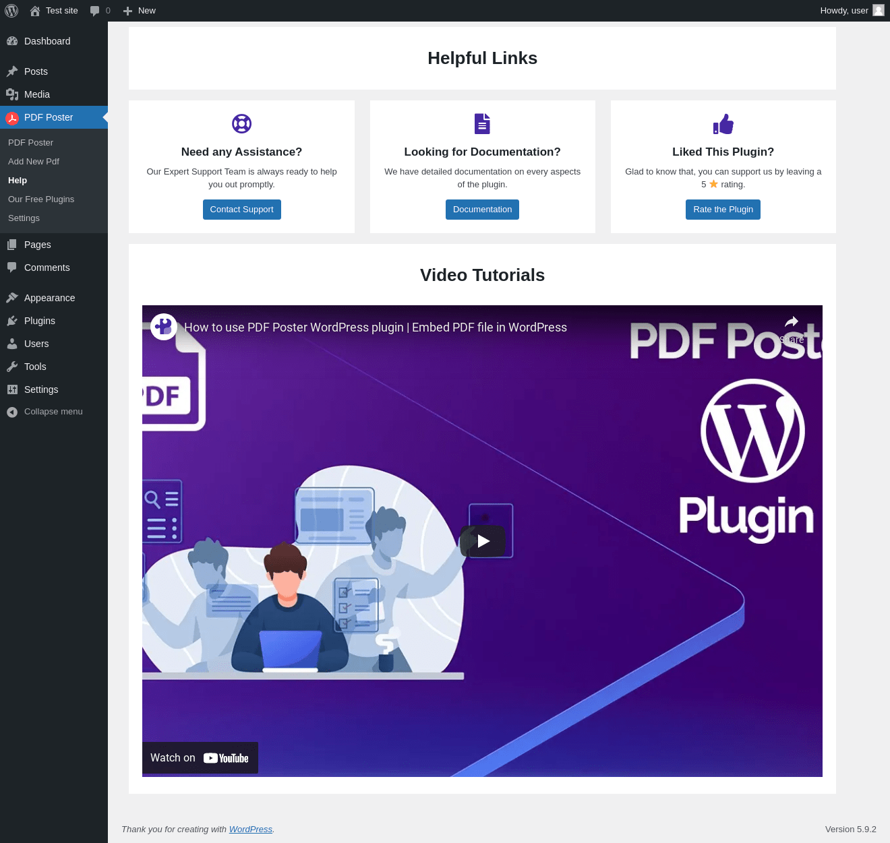The image size is (890, 843).
Task: Collapse the admin sidebar menu
Action: tap(54, 412)
